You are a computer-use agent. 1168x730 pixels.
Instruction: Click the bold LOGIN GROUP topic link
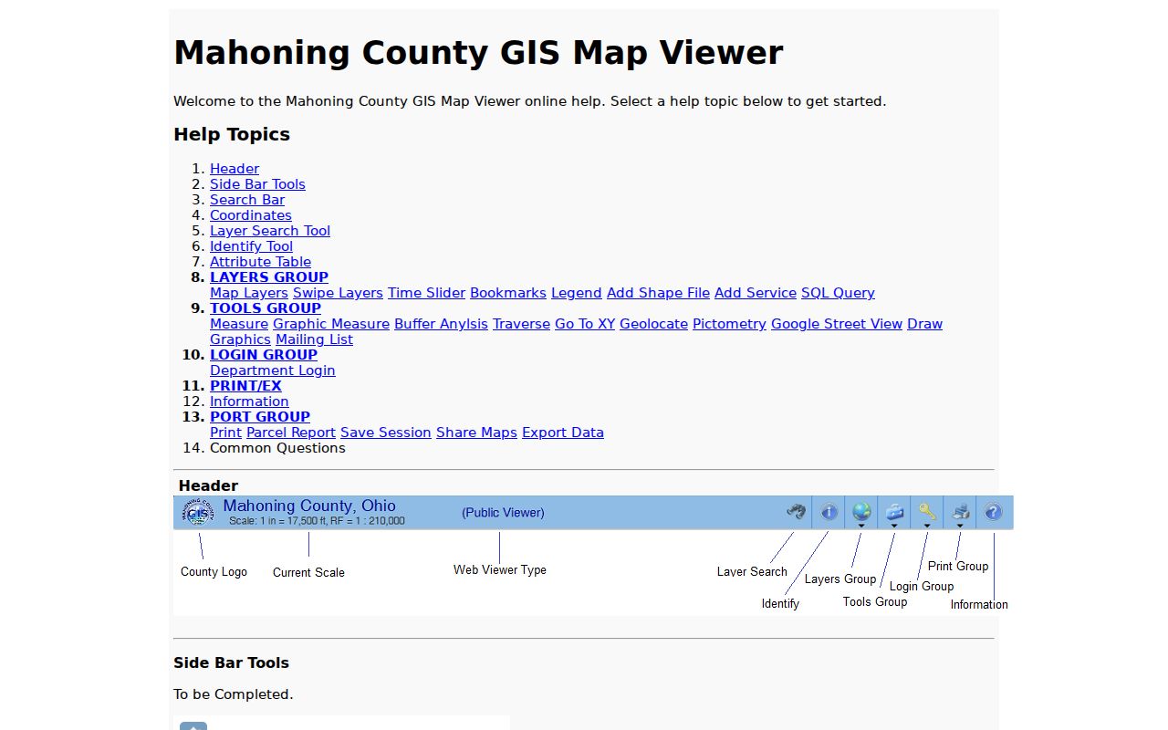264,355
